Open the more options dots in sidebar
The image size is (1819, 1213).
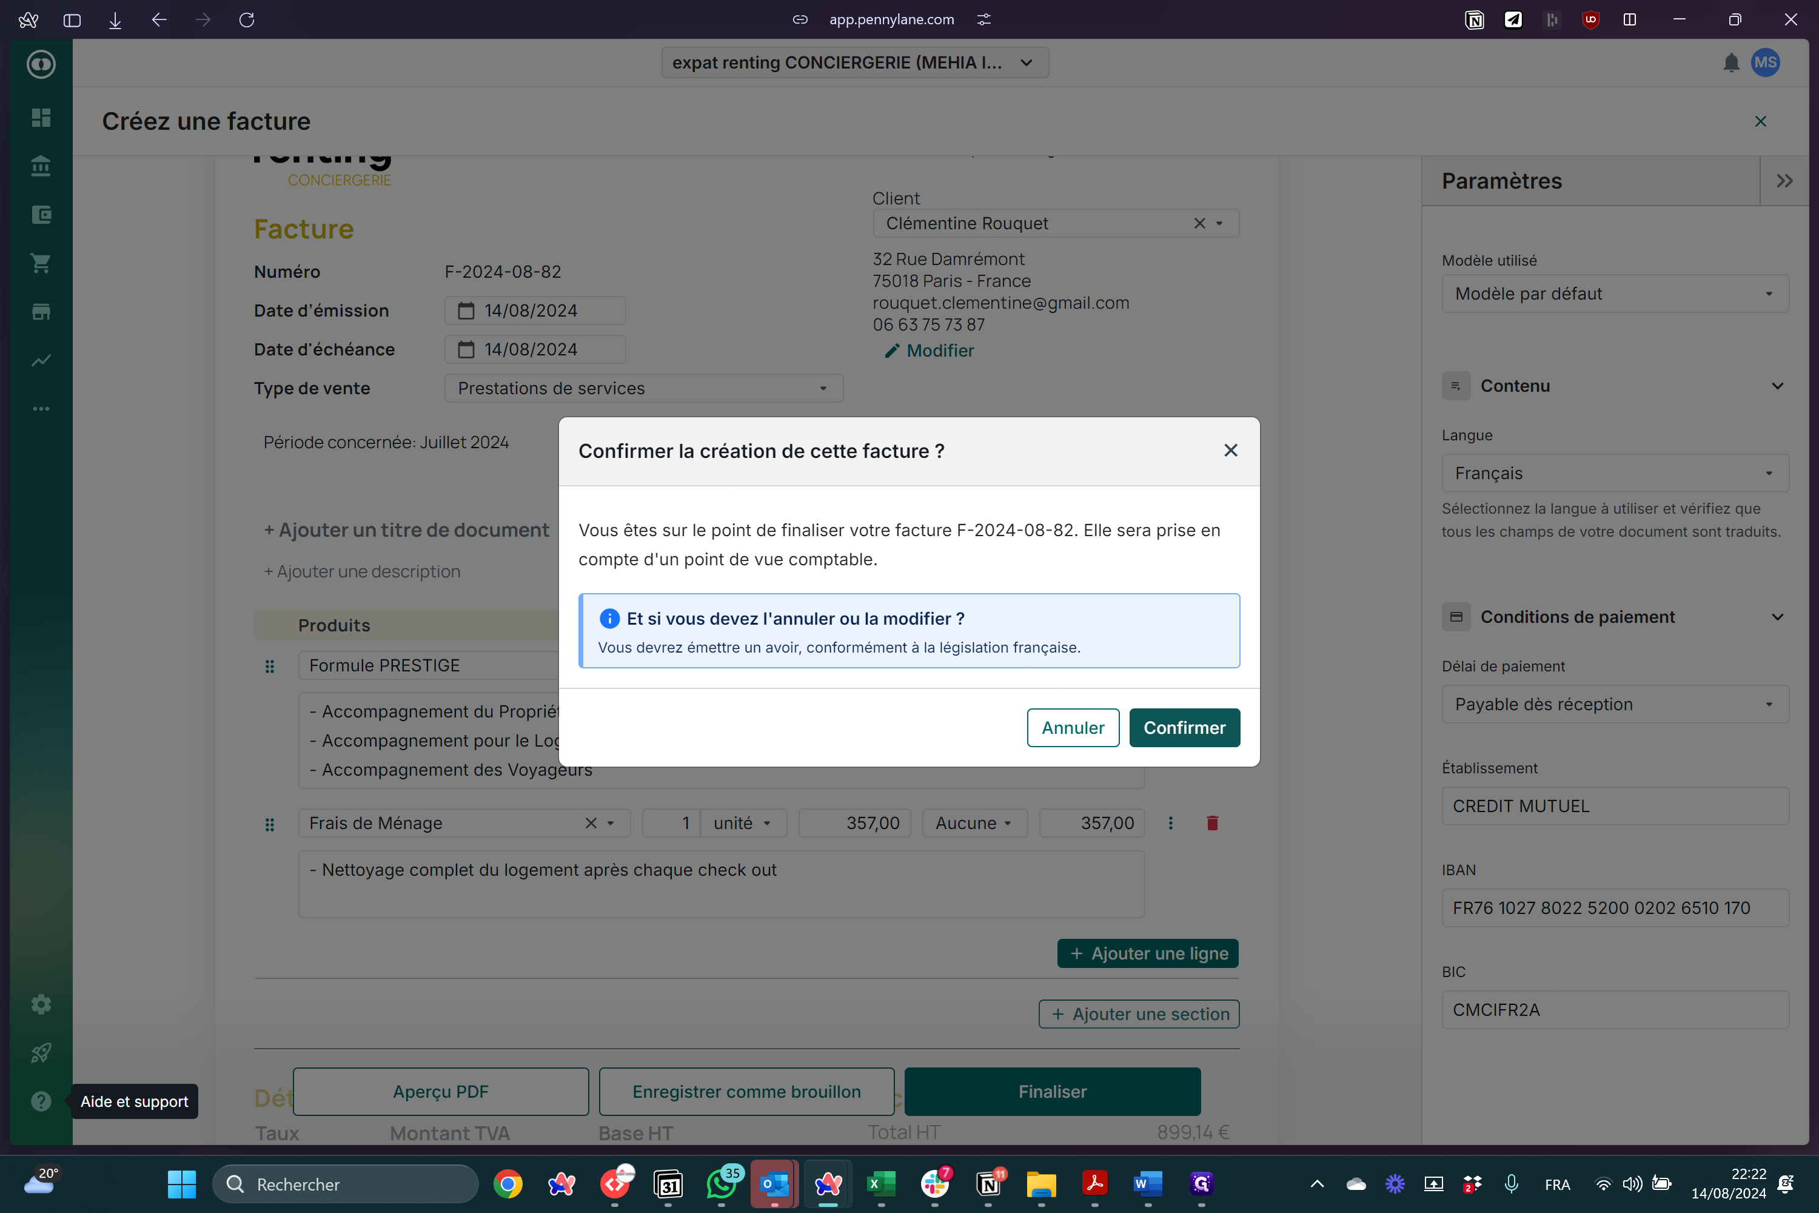coord(41,408)
